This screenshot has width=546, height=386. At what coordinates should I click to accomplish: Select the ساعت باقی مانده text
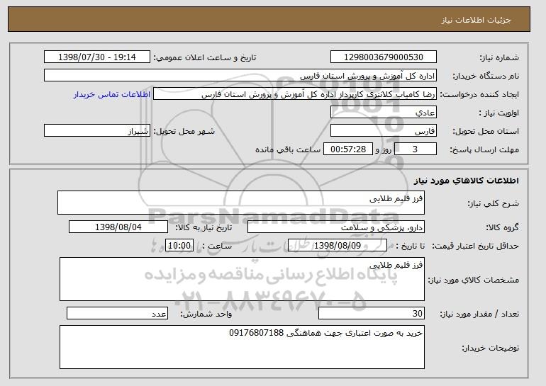click(288, 149)
